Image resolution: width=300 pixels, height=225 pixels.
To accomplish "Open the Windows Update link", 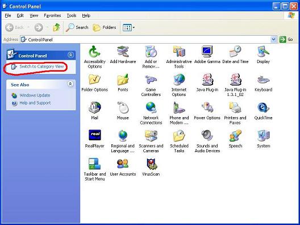I will point(35,95).
